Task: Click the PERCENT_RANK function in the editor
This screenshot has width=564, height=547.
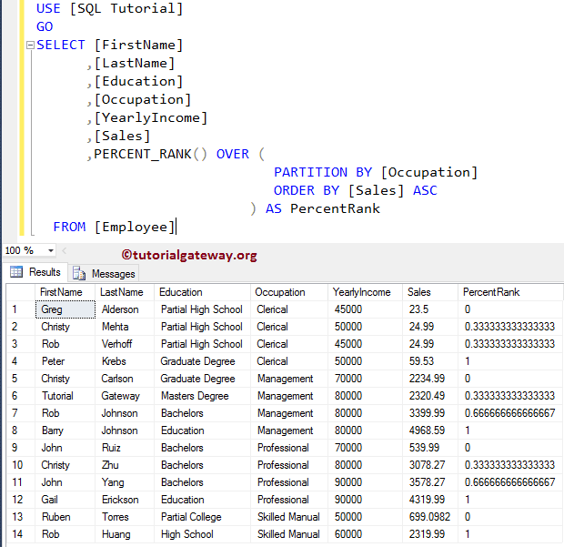Action: (x=142, y=154)
